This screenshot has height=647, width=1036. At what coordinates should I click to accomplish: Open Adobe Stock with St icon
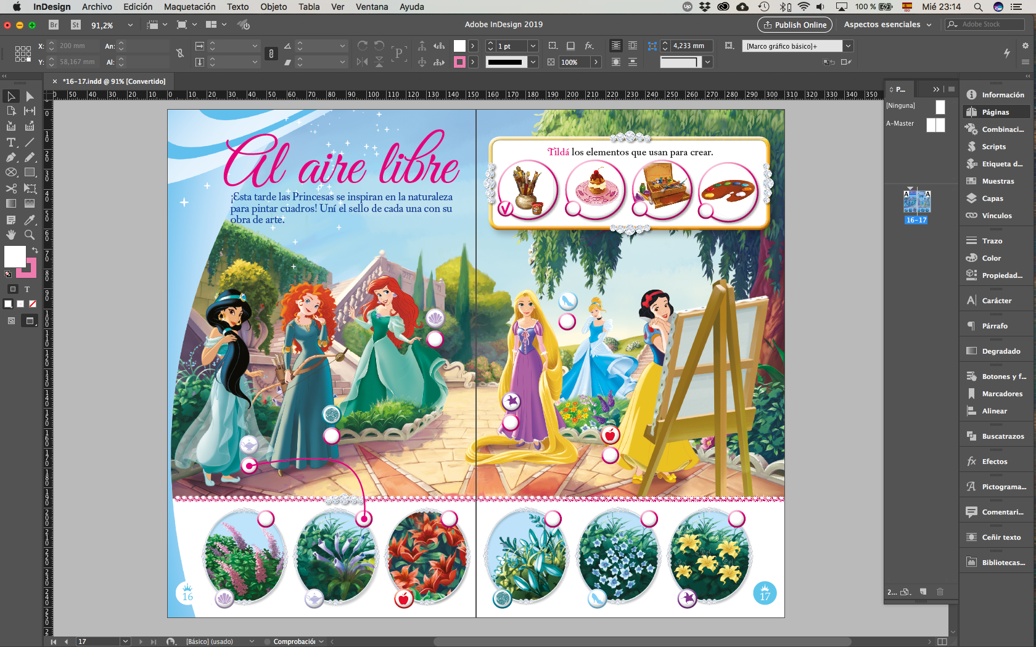point(76,25)
